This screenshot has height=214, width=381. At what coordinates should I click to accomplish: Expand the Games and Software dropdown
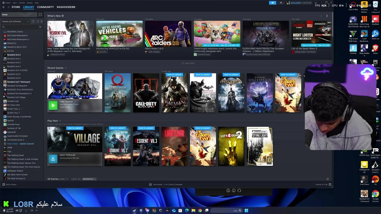[x=15, y=21]
